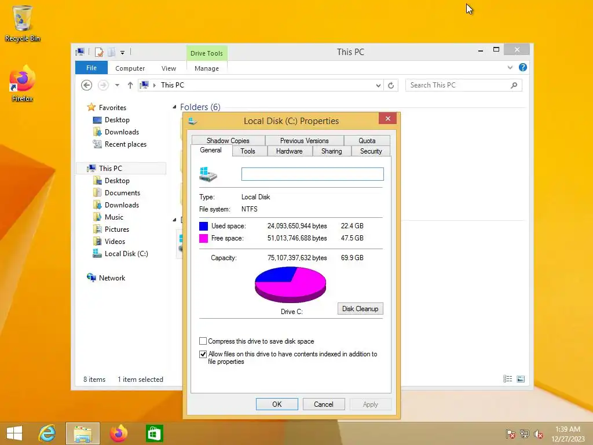Switch to large icons view layout
This screenshot has height=445, width=593.
(521, 379)
